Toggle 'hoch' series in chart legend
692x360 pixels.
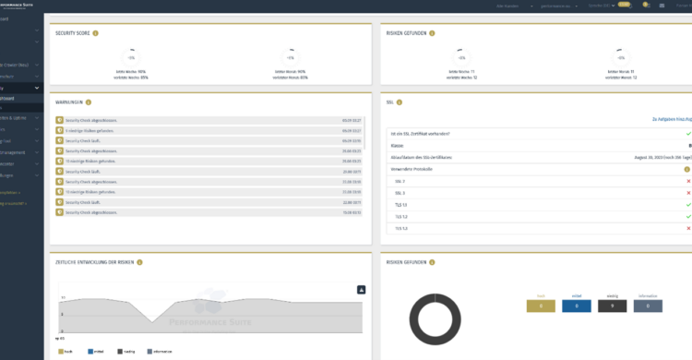click(66, 352)
